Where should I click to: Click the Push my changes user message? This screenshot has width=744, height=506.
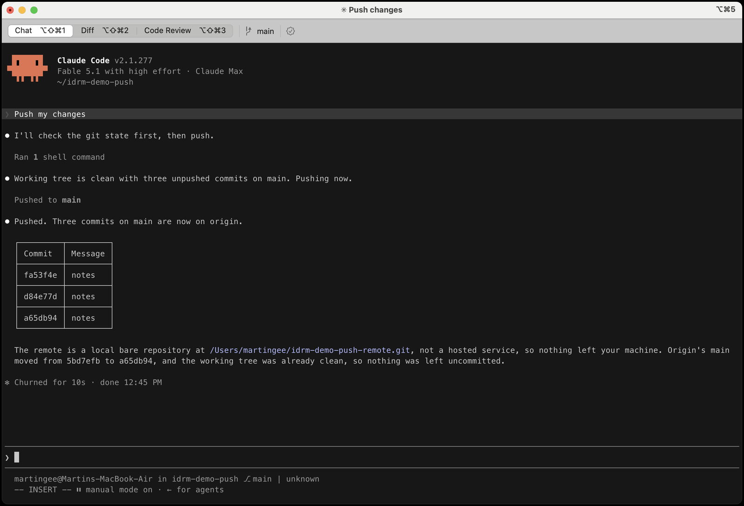[x=50, y=114]
